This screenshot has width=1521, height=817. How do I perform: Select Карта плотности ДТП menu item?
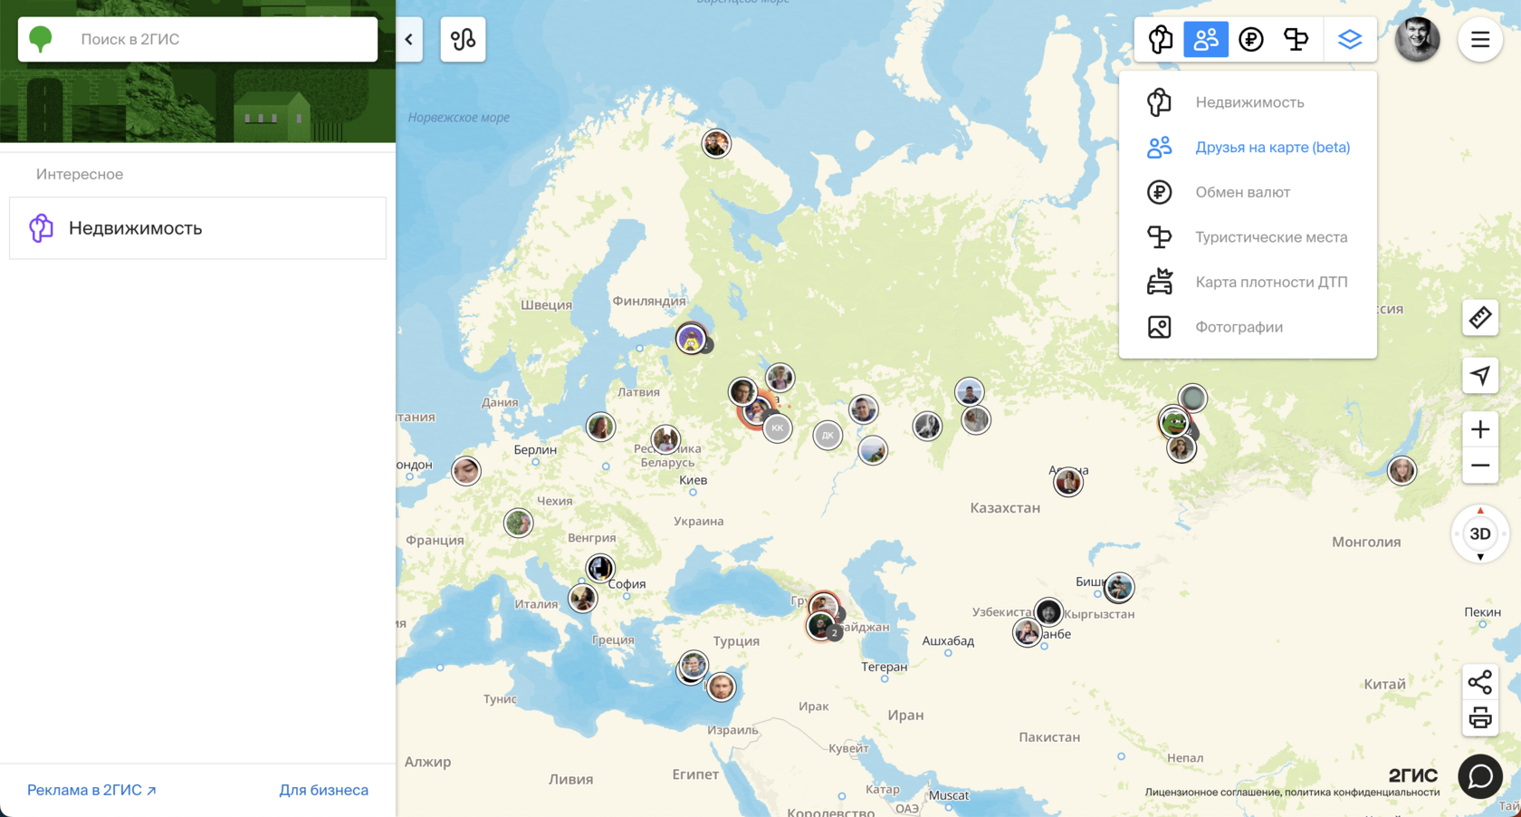pos(1248,282)
